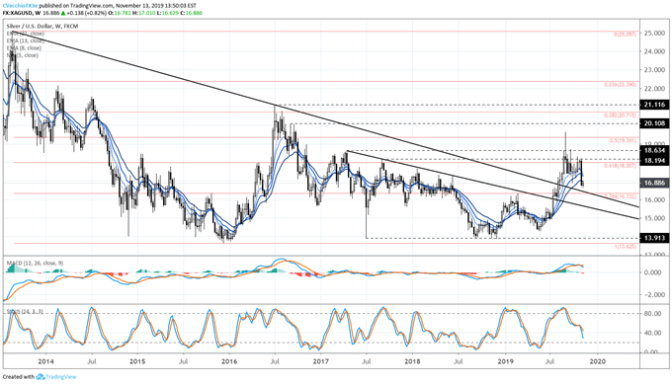Click the 2019 label on time axis
Screen dimensions: 672x384
coord(506,361)
